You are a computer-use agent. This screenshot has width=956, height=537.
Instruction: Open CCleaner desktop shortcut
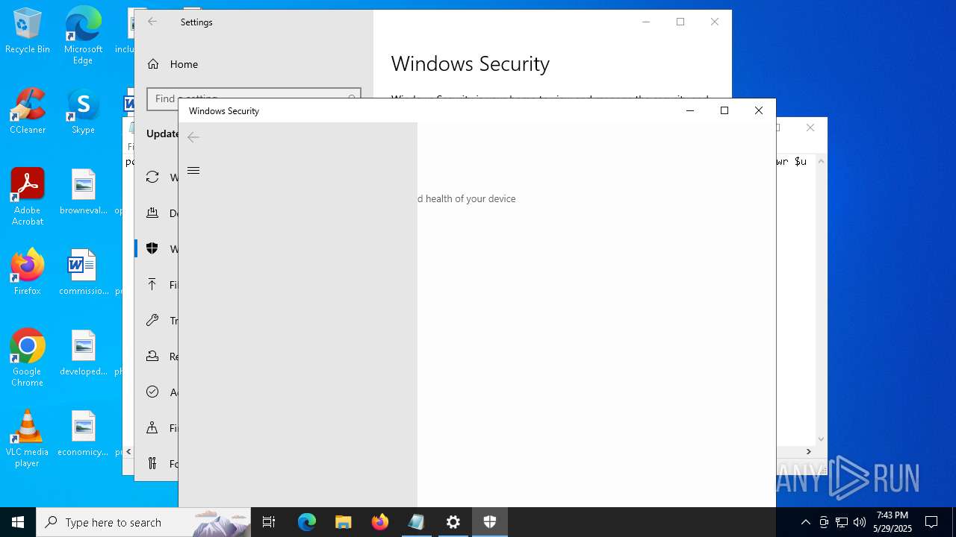coord(28,111)
